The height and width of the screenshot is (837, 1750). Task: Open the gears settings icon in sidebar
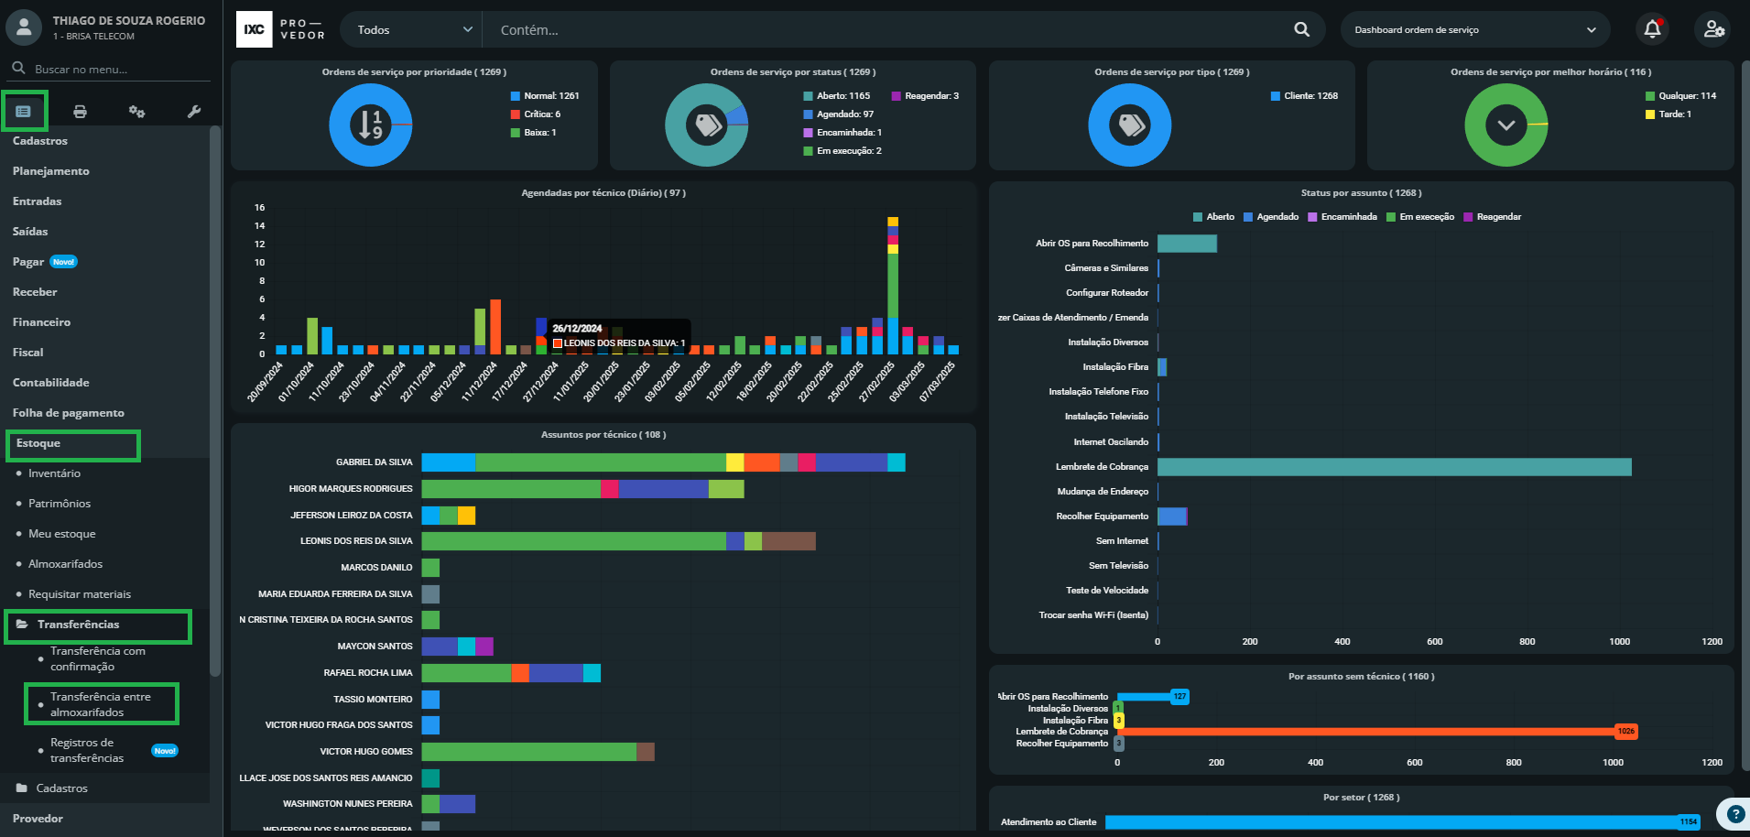[136, 112]
